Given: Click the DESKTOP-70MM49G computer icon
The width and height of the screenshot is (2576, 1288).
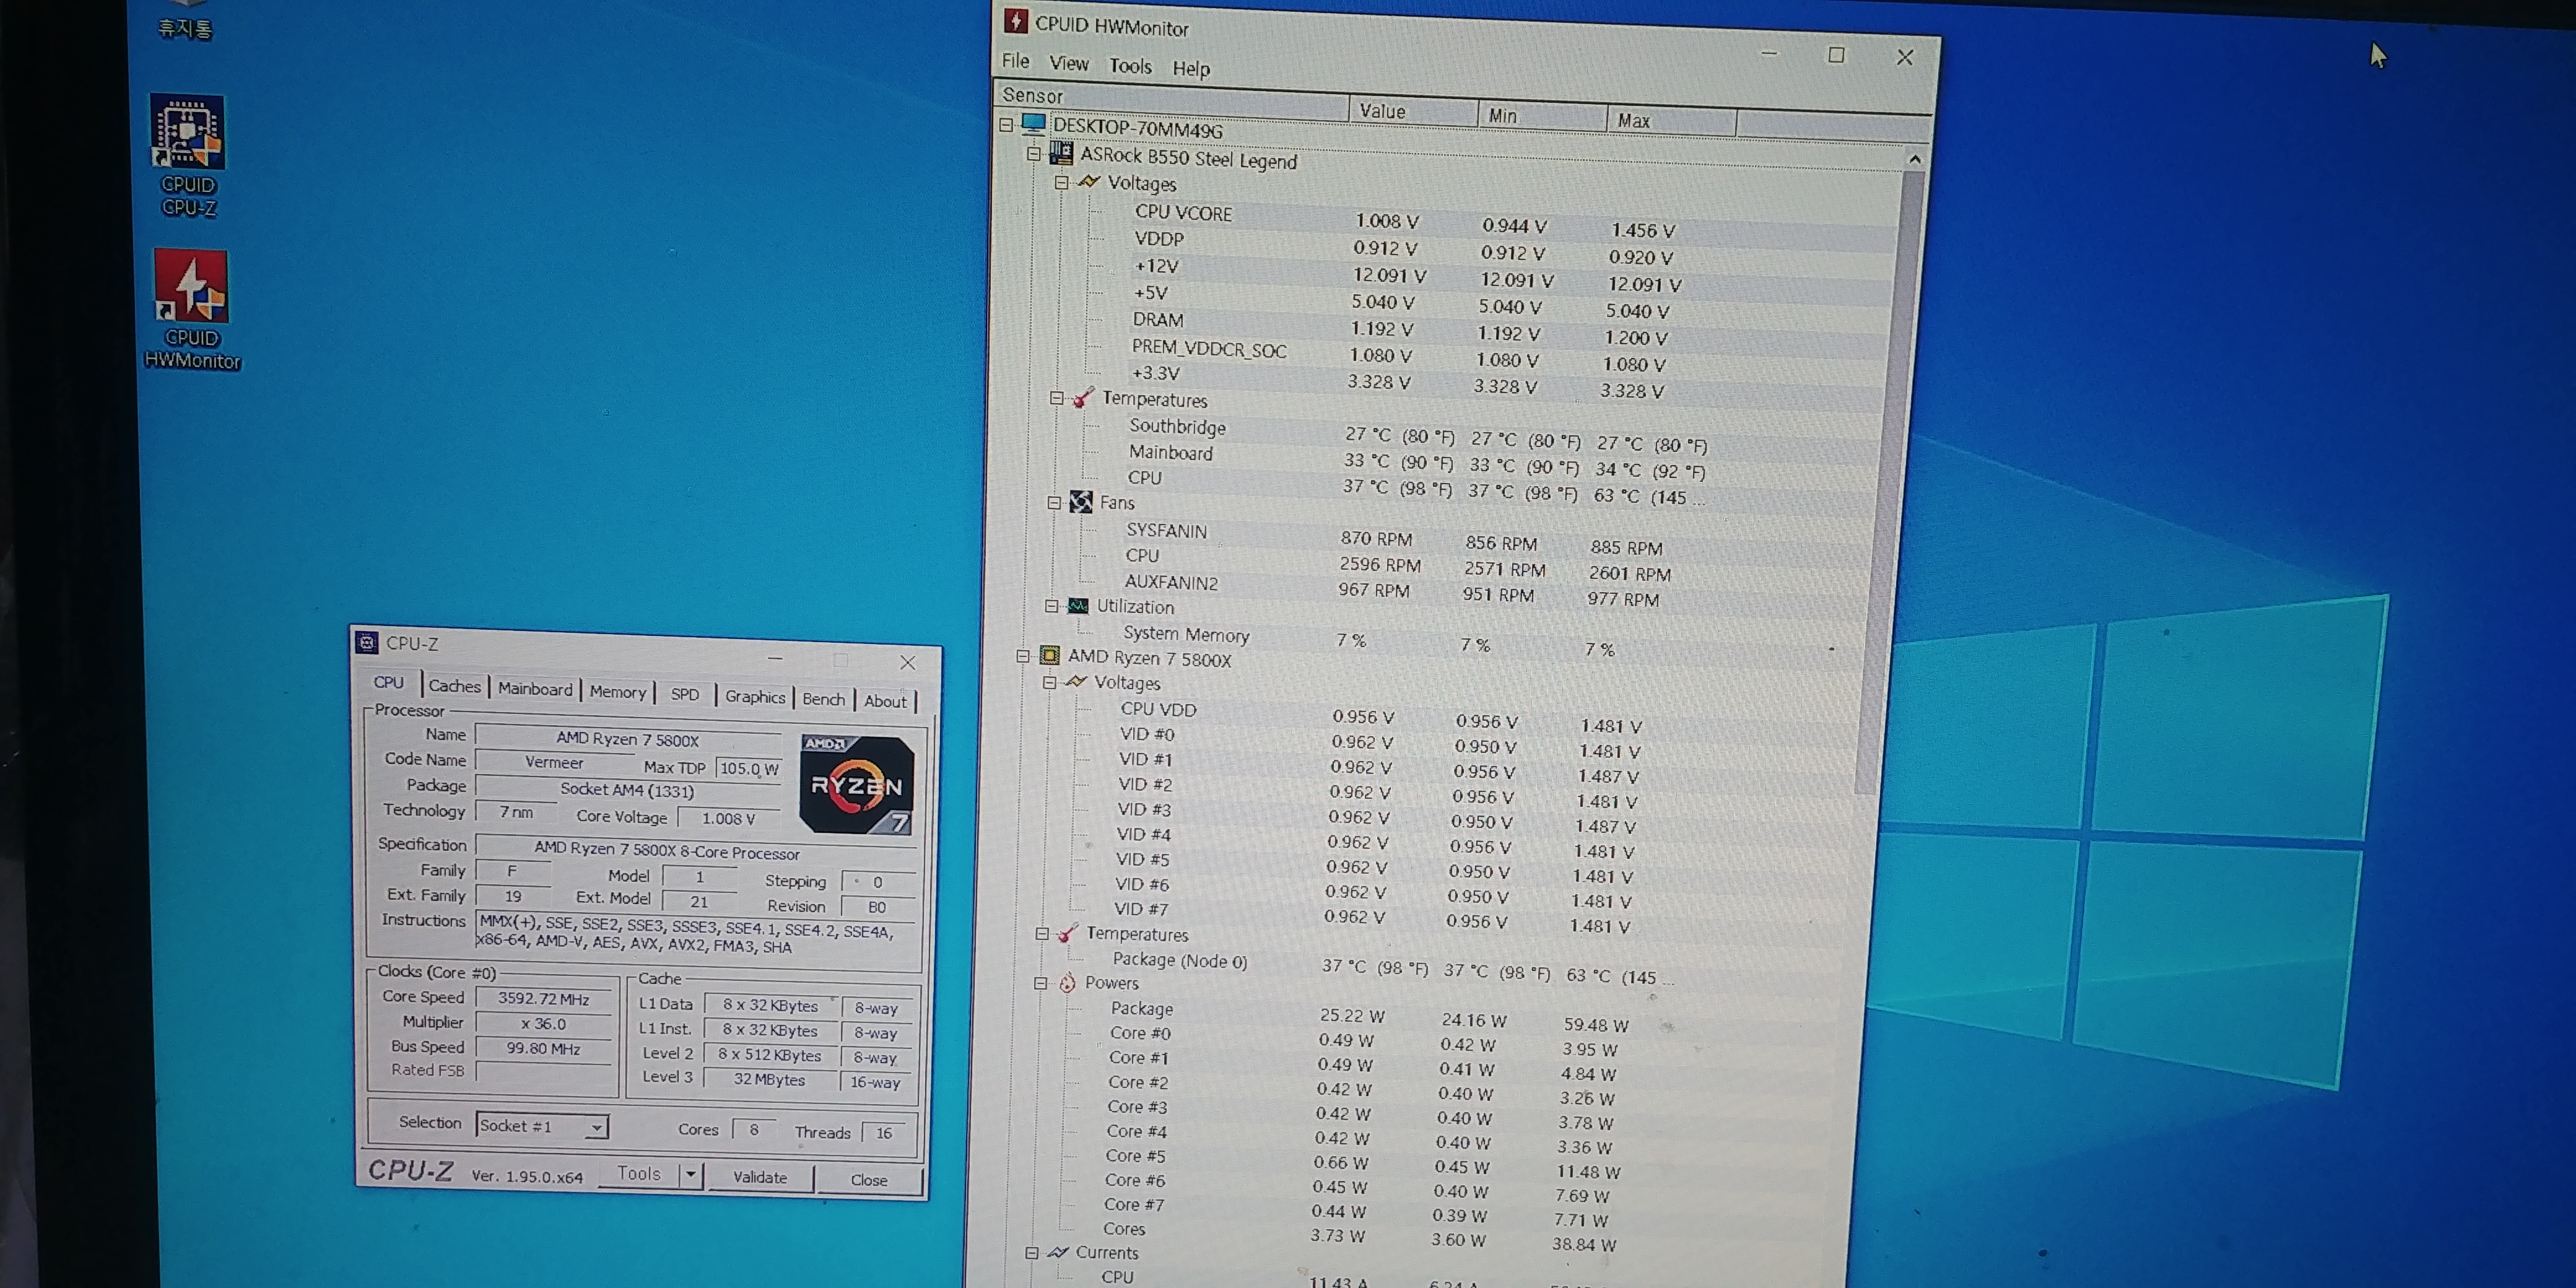Looking at the screenshot, I should (x=1034, y=123).
